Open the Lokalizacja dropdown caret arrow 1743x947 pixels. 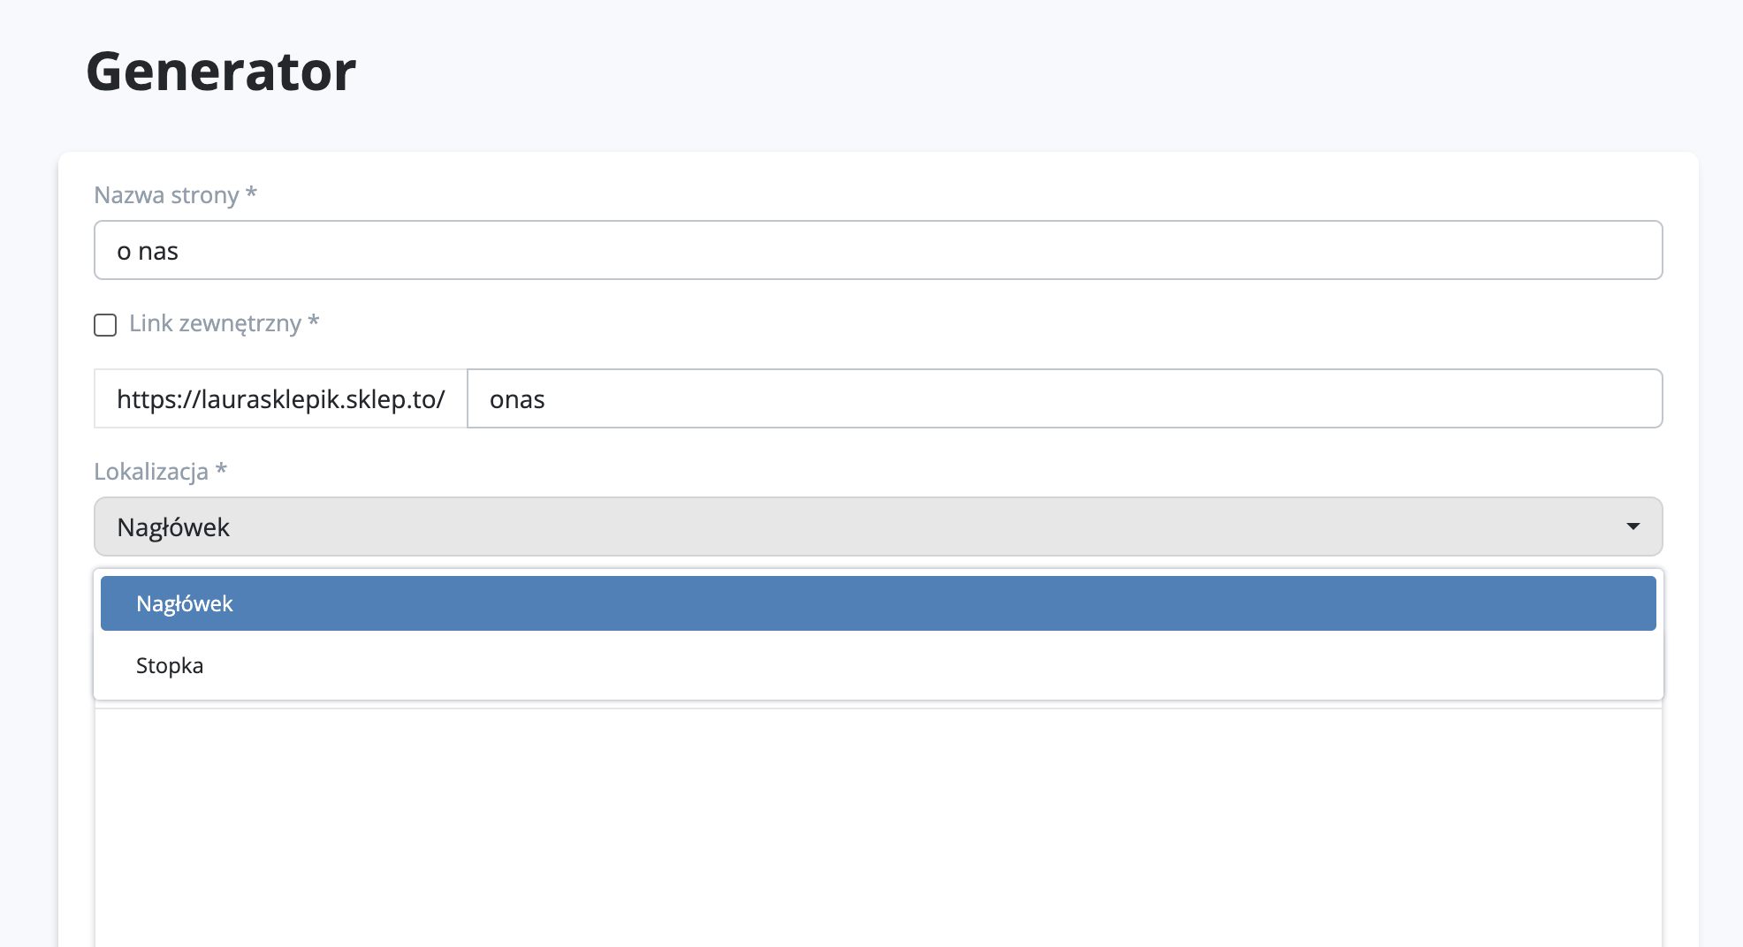tap(1633, 527)
